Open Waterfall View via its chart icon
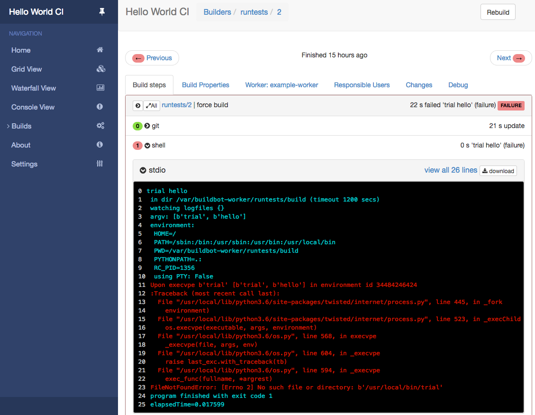Image resolution: width=535 pixels, height=415 pixels. tap(100, 88)
